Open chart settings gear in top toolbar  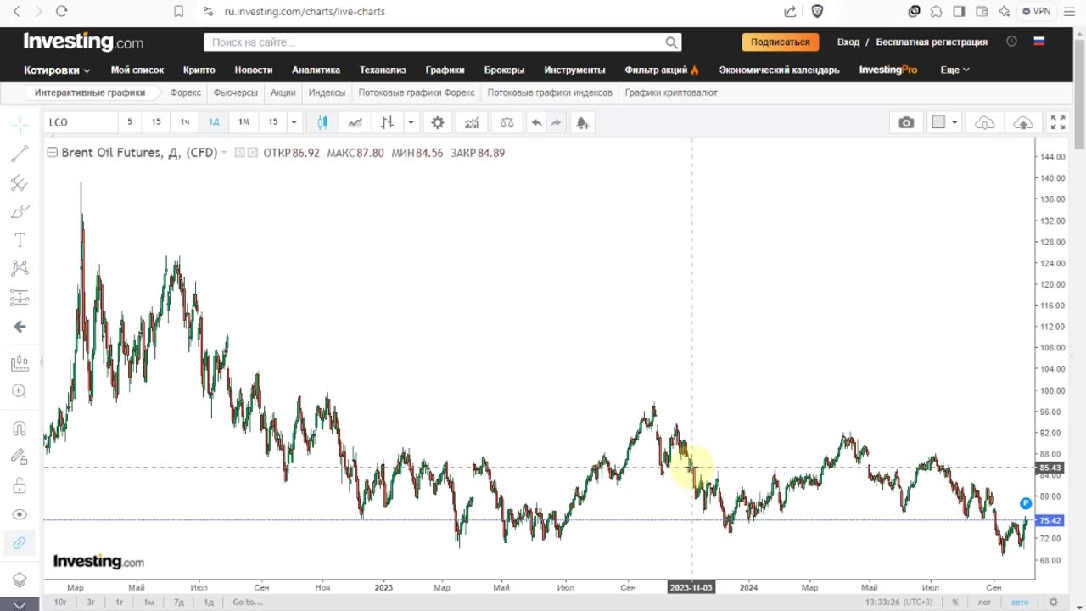click(438, 122)
